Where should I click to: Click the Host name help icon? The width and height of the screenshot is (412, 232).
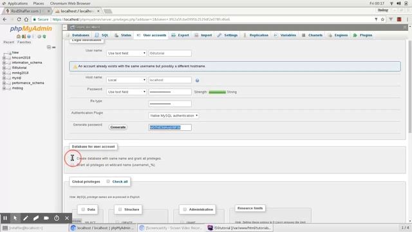(x=197, y=80)
